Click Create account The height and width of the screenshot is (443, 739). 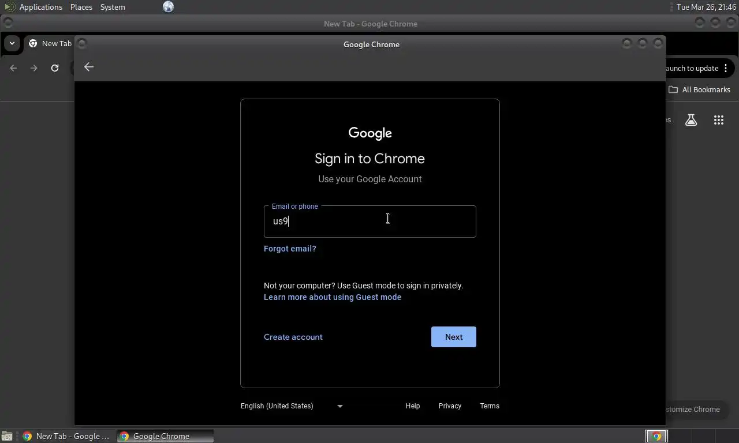[x=293, y=337]
